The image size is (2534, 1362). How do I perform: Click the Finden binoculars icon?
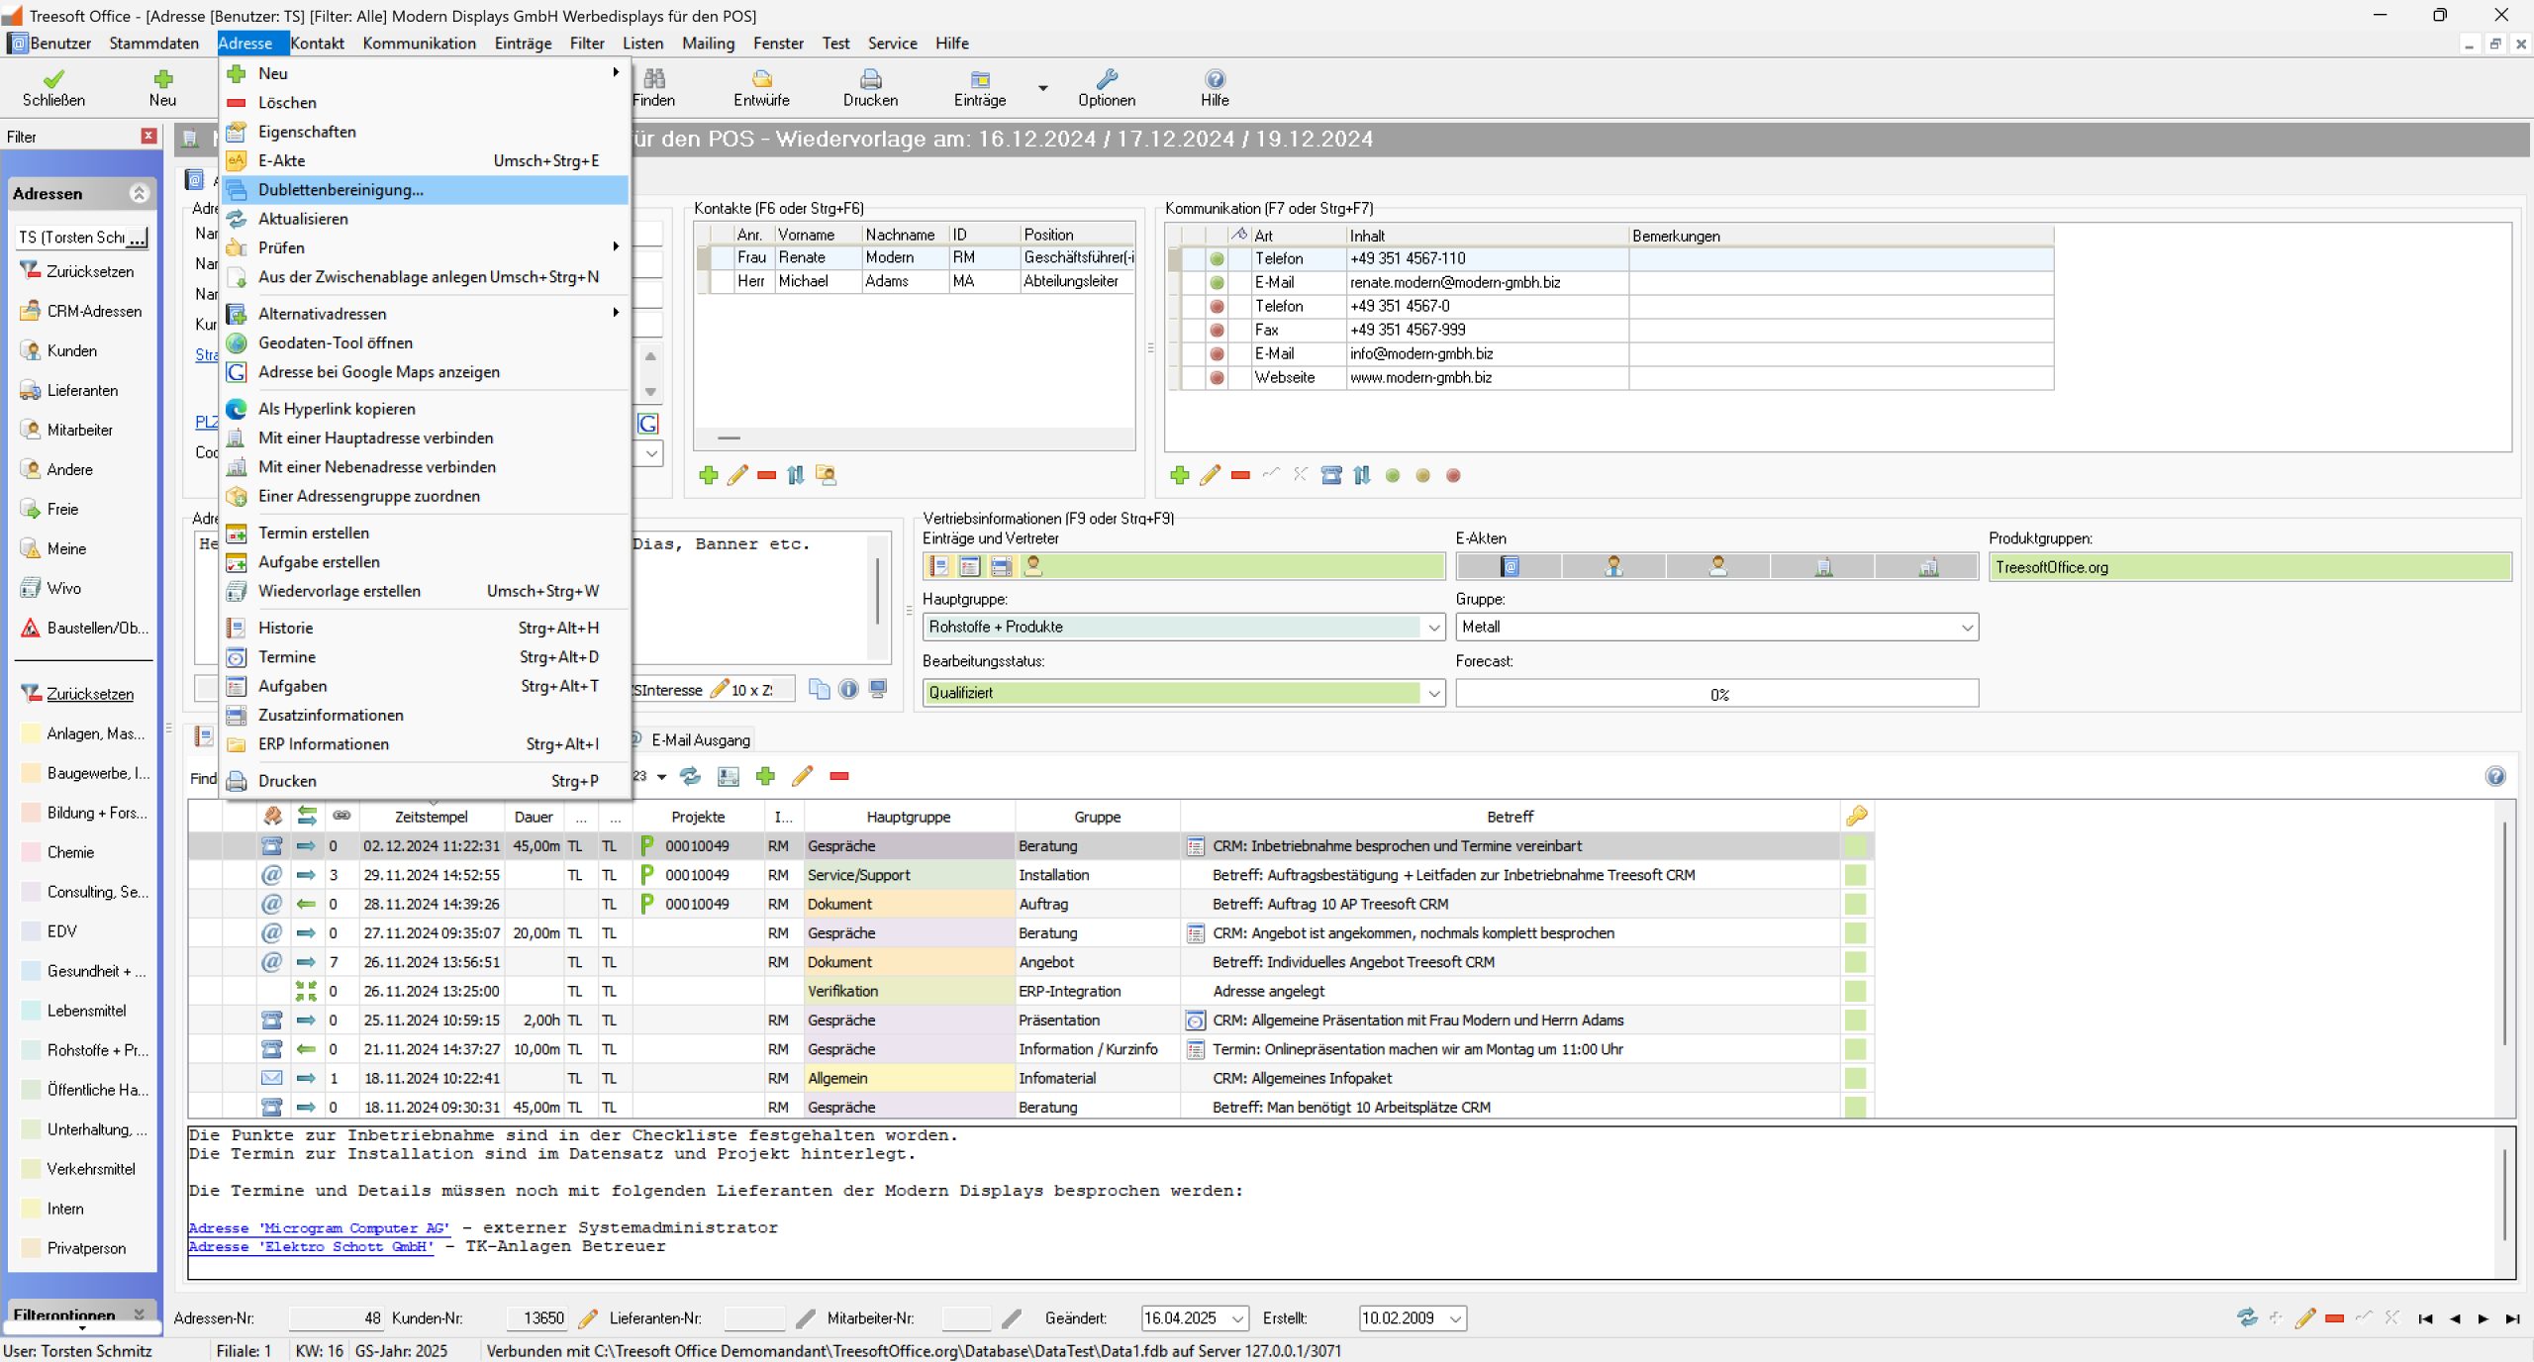pyautogui.click(x=653, y=80)
